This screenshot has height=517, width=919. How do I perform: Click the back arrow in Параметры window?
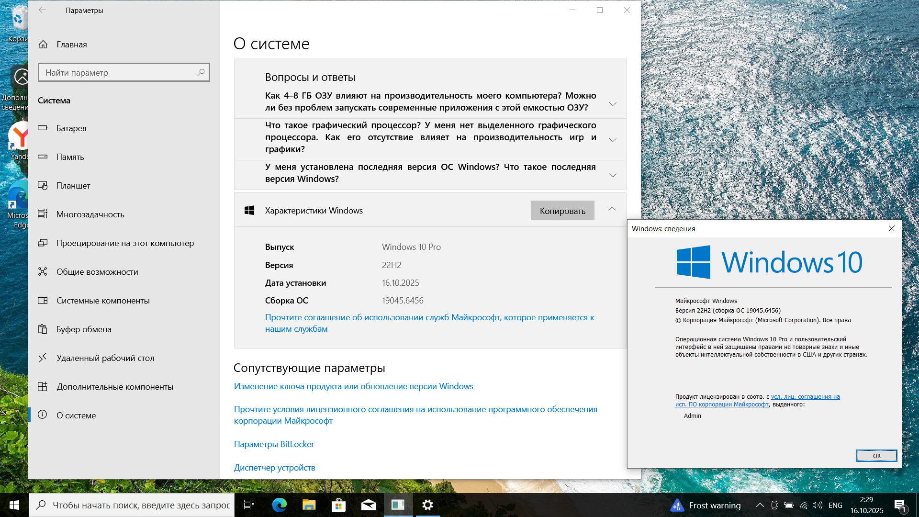tap(43, 10)
